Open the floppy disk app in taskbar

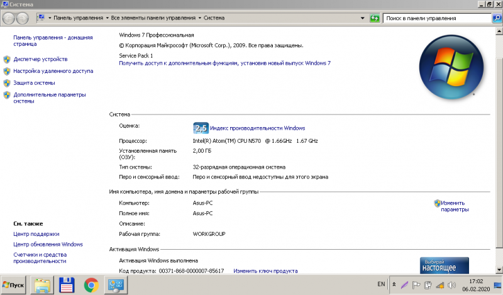[x=67, y=285]
